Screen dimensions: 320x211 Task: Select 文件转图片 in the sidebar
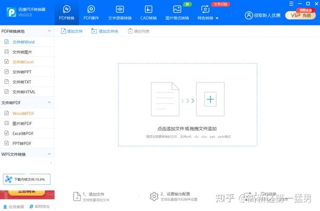point(27,52)
